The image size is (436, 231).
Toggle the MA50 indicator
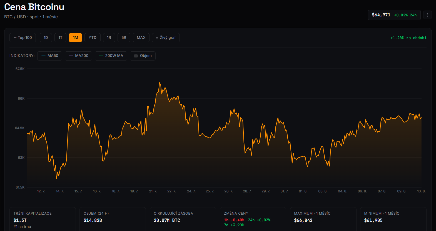click(50, 56)
